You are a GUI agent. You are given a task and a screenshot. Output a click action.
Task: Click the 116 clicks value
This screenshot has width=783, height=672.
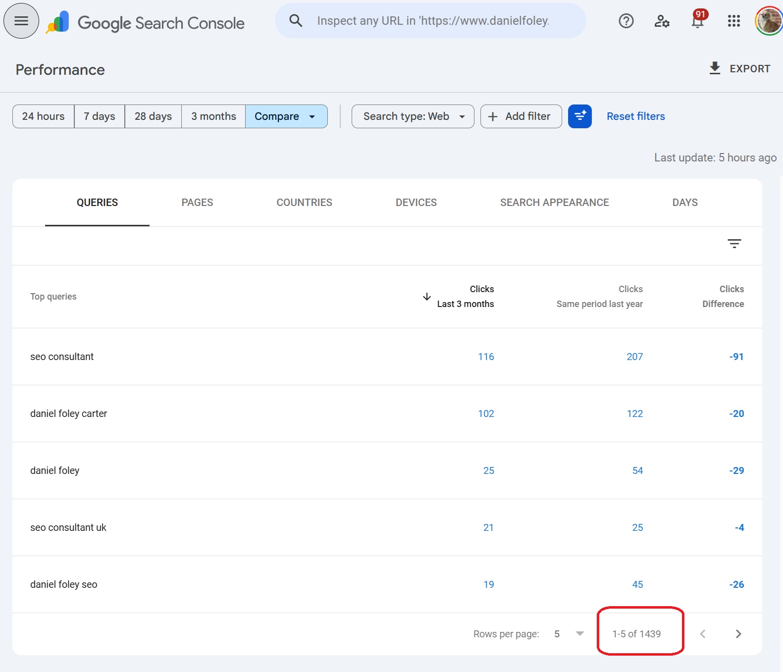486,357
